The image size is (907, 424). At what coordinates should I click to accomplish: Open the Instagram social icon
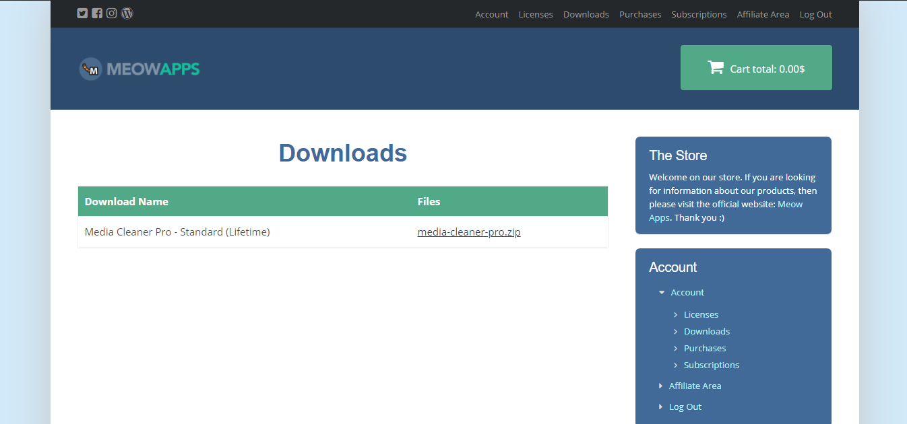pyautogui.click(x=112, y=13)
